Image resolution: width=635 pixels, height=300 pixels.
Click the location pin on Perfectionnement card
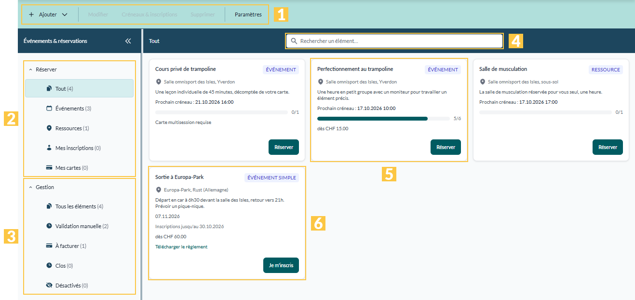click(x=320, y=82)
